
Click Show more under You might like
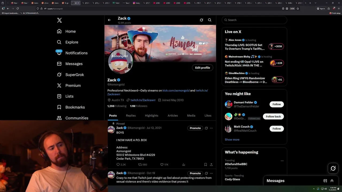tap(232, 139)
